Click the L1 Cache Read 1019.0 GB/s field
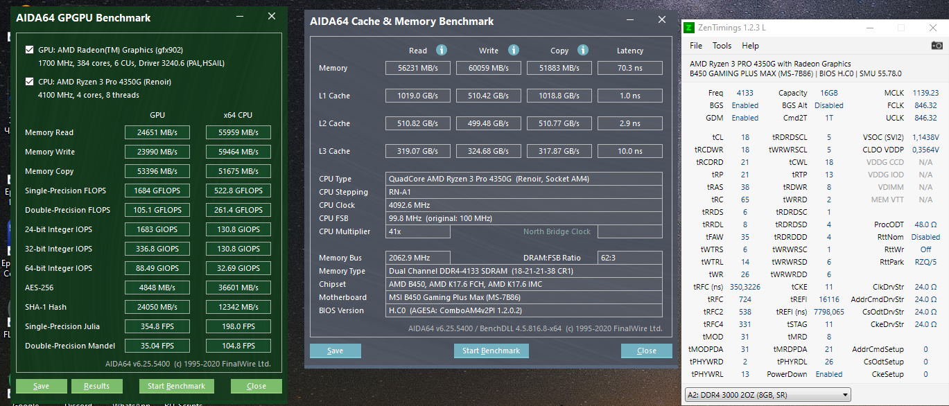This screenshot has width=949, height=406. [x=418, y=96]
